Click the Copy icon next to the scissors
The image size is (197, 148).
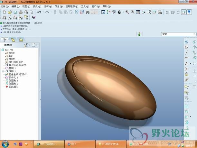pyautogui.click(x=61, y=12)
